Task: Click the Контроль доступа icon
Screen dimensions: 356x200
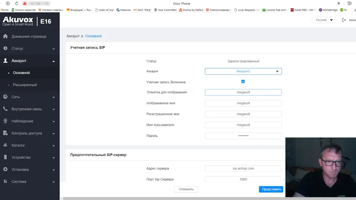Action: tap(5, 133)
